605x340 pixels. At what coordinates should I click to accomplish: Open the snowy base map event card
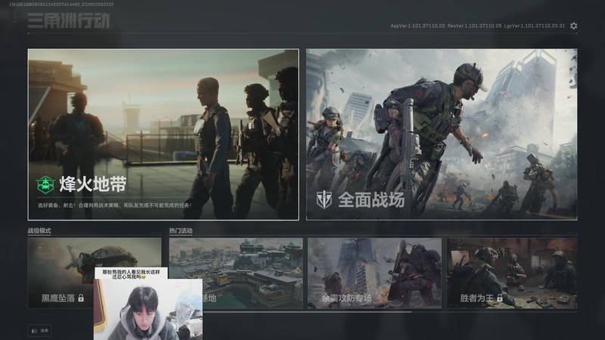236,273
